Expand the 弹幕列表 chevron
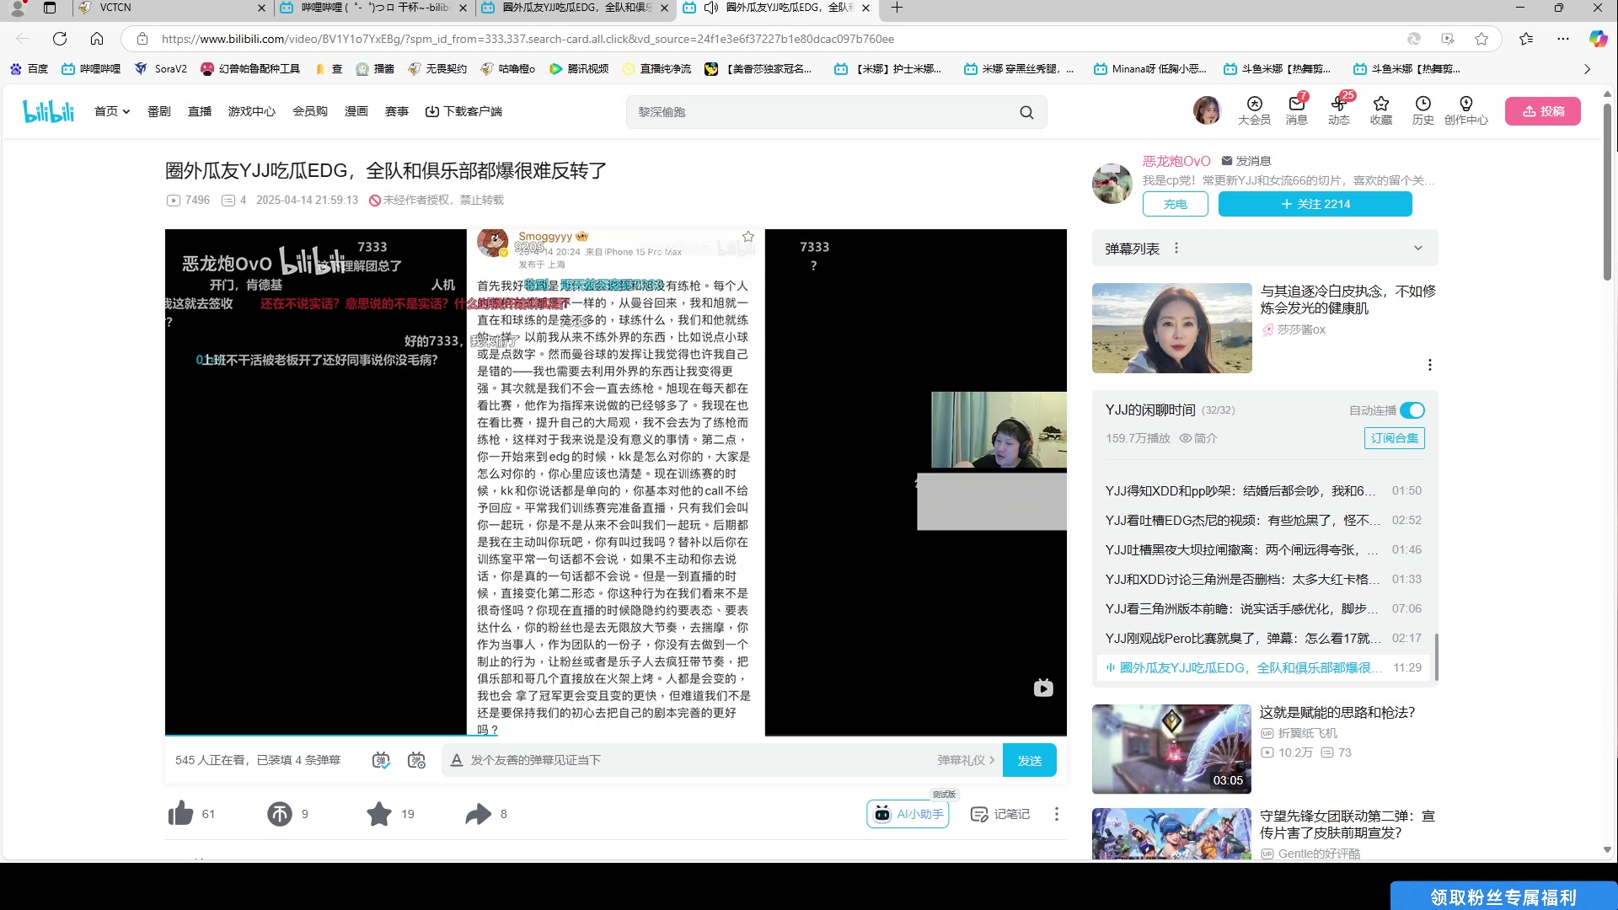 click(1418, 249)
